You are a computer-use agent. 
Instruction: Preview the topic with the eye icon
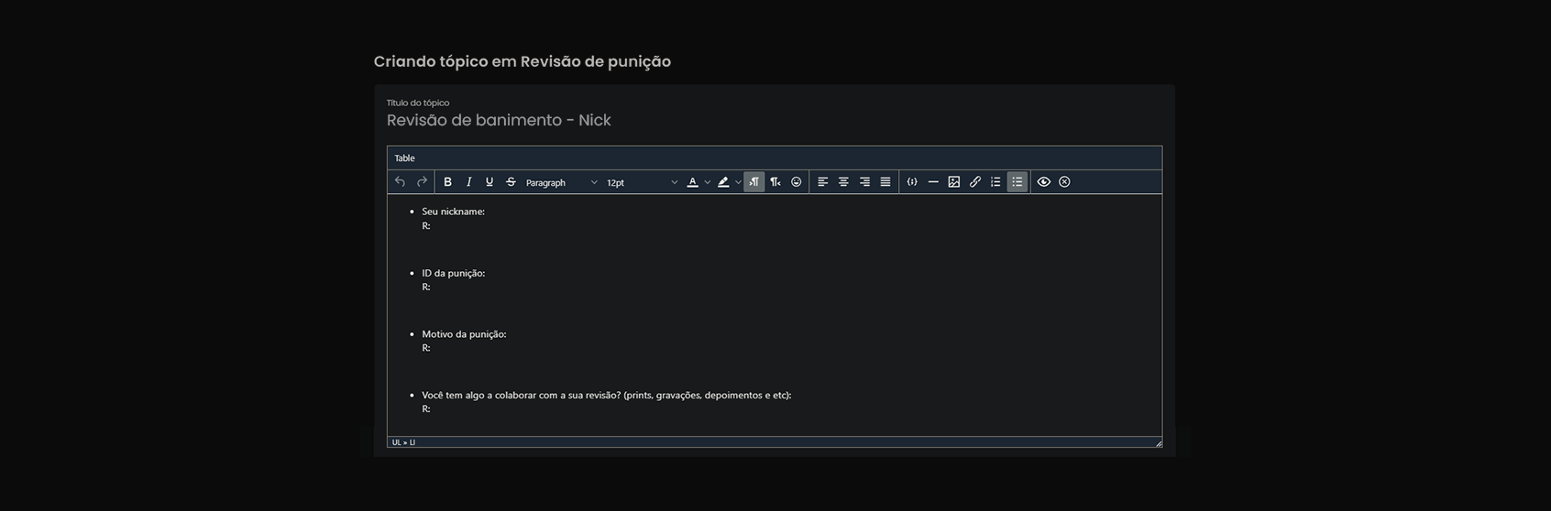[1043, 182]
